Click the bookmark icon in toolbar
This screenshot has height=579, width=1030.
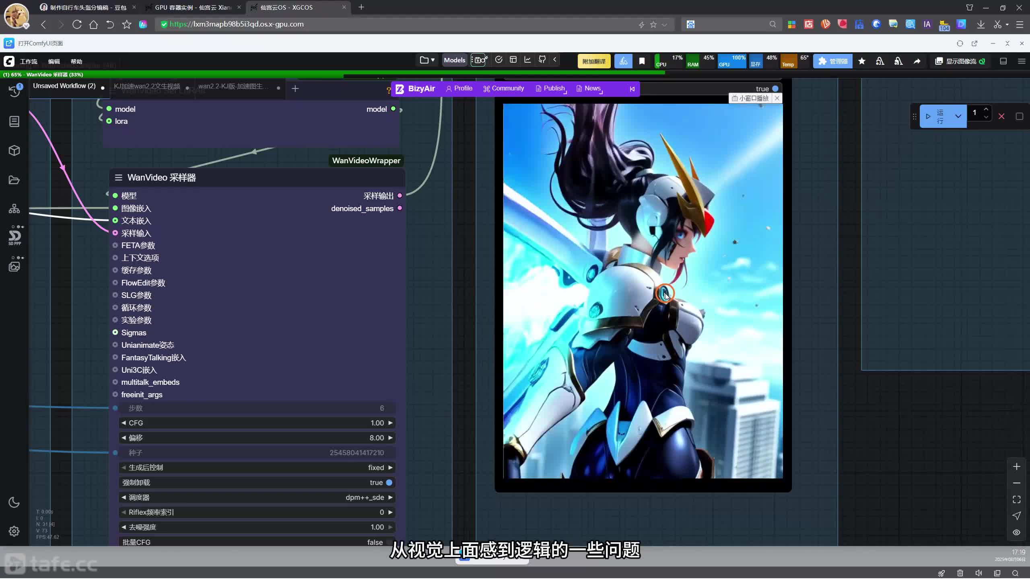(x=642, y=61)
